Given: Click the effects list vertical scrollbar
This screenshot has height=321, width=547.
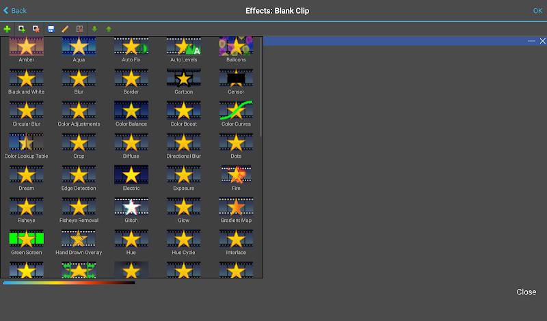Looking at the screenshot, I should point(261,86).
